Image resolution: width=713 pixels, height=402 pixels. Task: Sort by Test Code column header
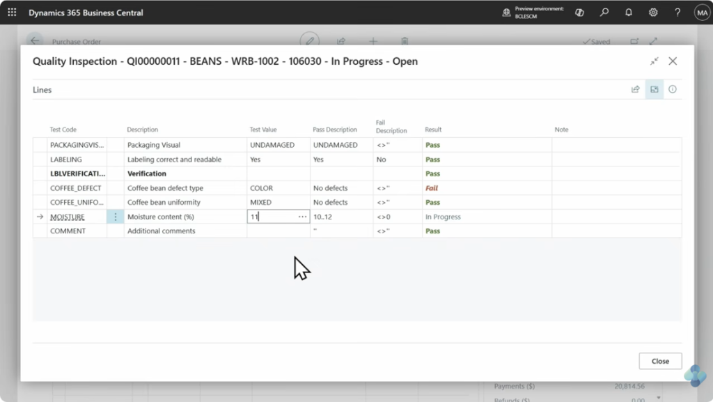pos(63,130)
